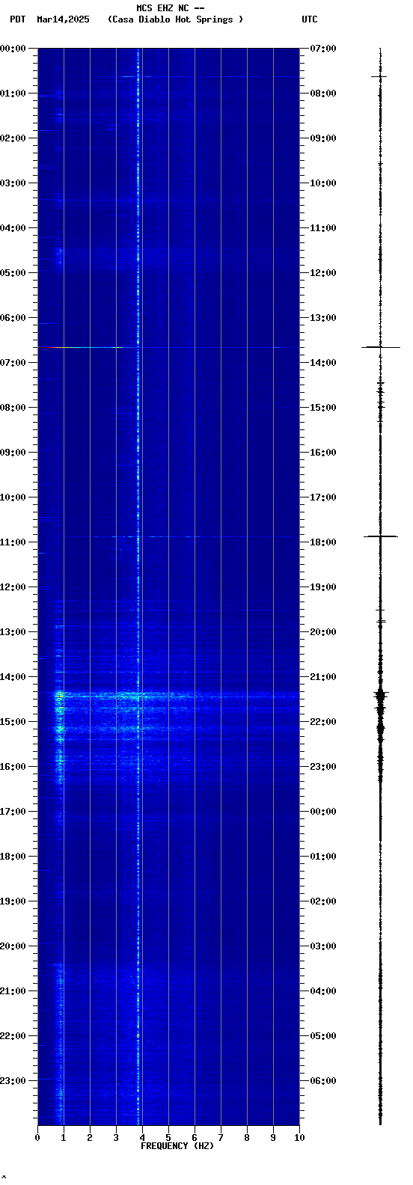The image size is (413, 1185).
Task: Click the PDT time label '04:00'
Action: click(13, 228)
